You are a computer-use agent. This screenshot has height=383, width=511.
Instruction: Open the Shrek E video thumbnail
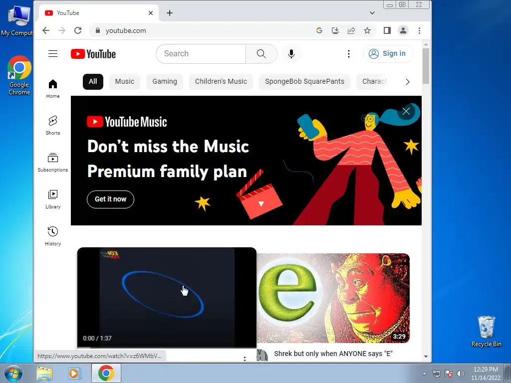pos(333,298)
